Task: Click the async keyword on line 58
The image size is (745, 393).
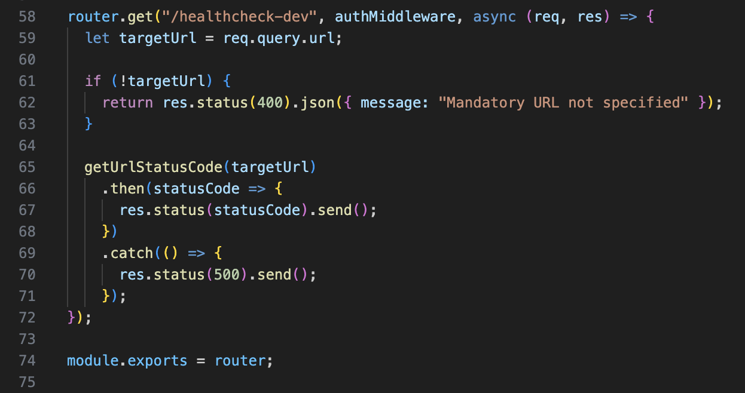Action: pyautogui.click(x=494, y=16)
